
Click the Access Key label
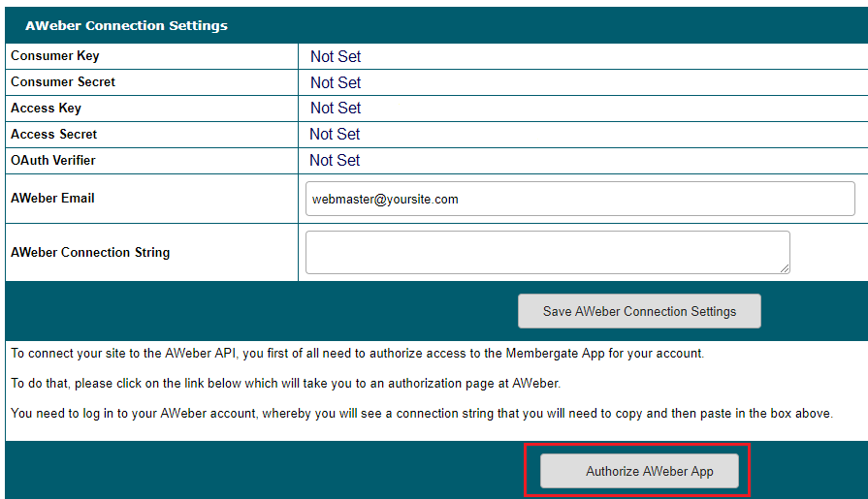pos(46,109)
